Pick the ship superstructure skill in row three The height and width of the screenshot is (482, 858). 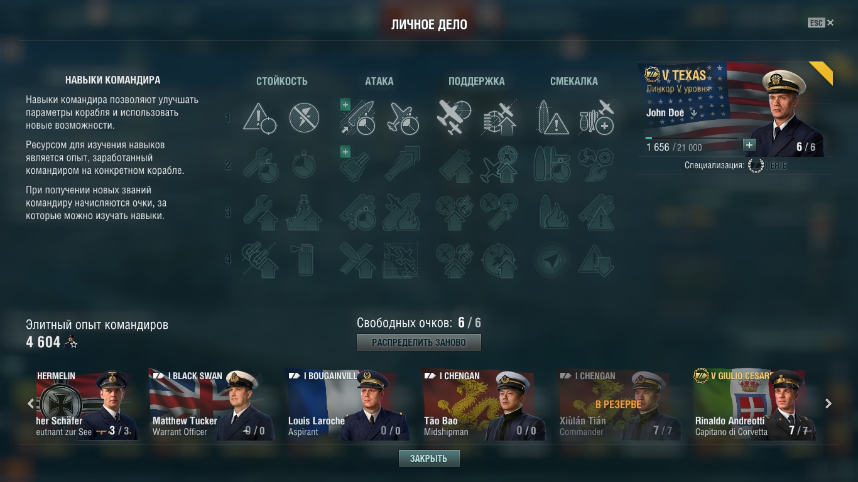(x=305, y=212)
